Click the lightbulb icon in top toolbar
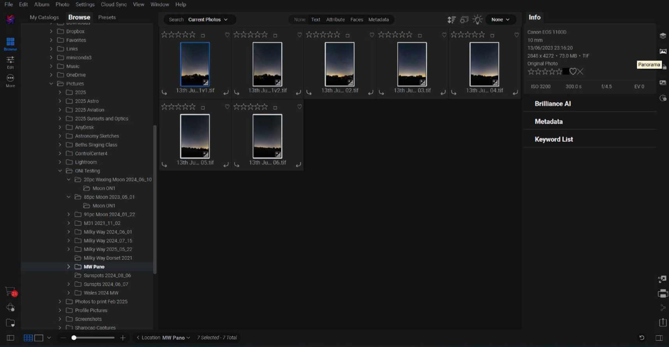The width and height of the screenshot is (669, 347). pos(477,19)
